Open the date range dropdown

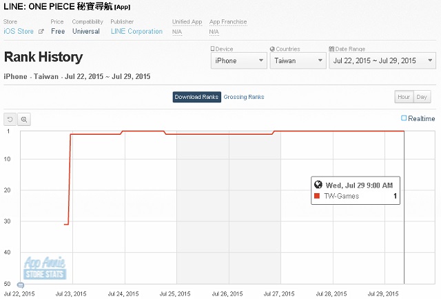[x=382, y=60]
